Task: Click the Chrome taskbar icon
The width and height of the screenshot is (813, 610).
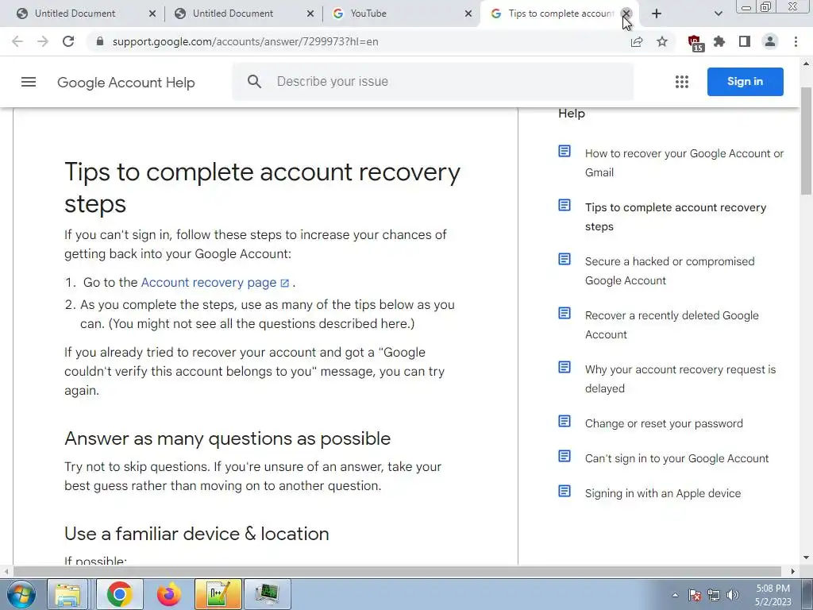Action: pos(120,594)
